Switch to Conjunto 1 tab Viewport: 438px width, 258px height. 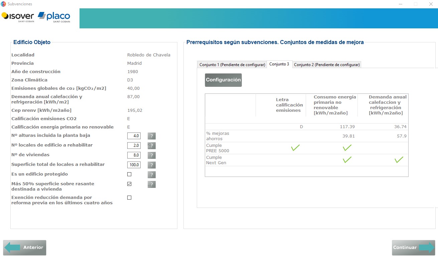[232, 65]
